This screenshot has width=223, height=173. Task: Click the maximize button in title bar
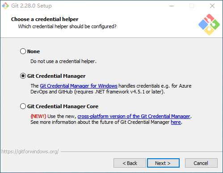click(x=192, y=6)
